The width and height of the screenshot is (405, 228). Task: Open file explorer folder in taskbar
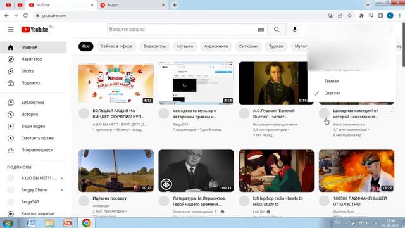49,223
